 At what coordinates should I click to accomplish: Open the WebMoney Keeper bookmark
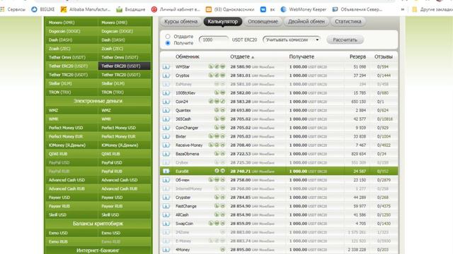tap(304, 9)
